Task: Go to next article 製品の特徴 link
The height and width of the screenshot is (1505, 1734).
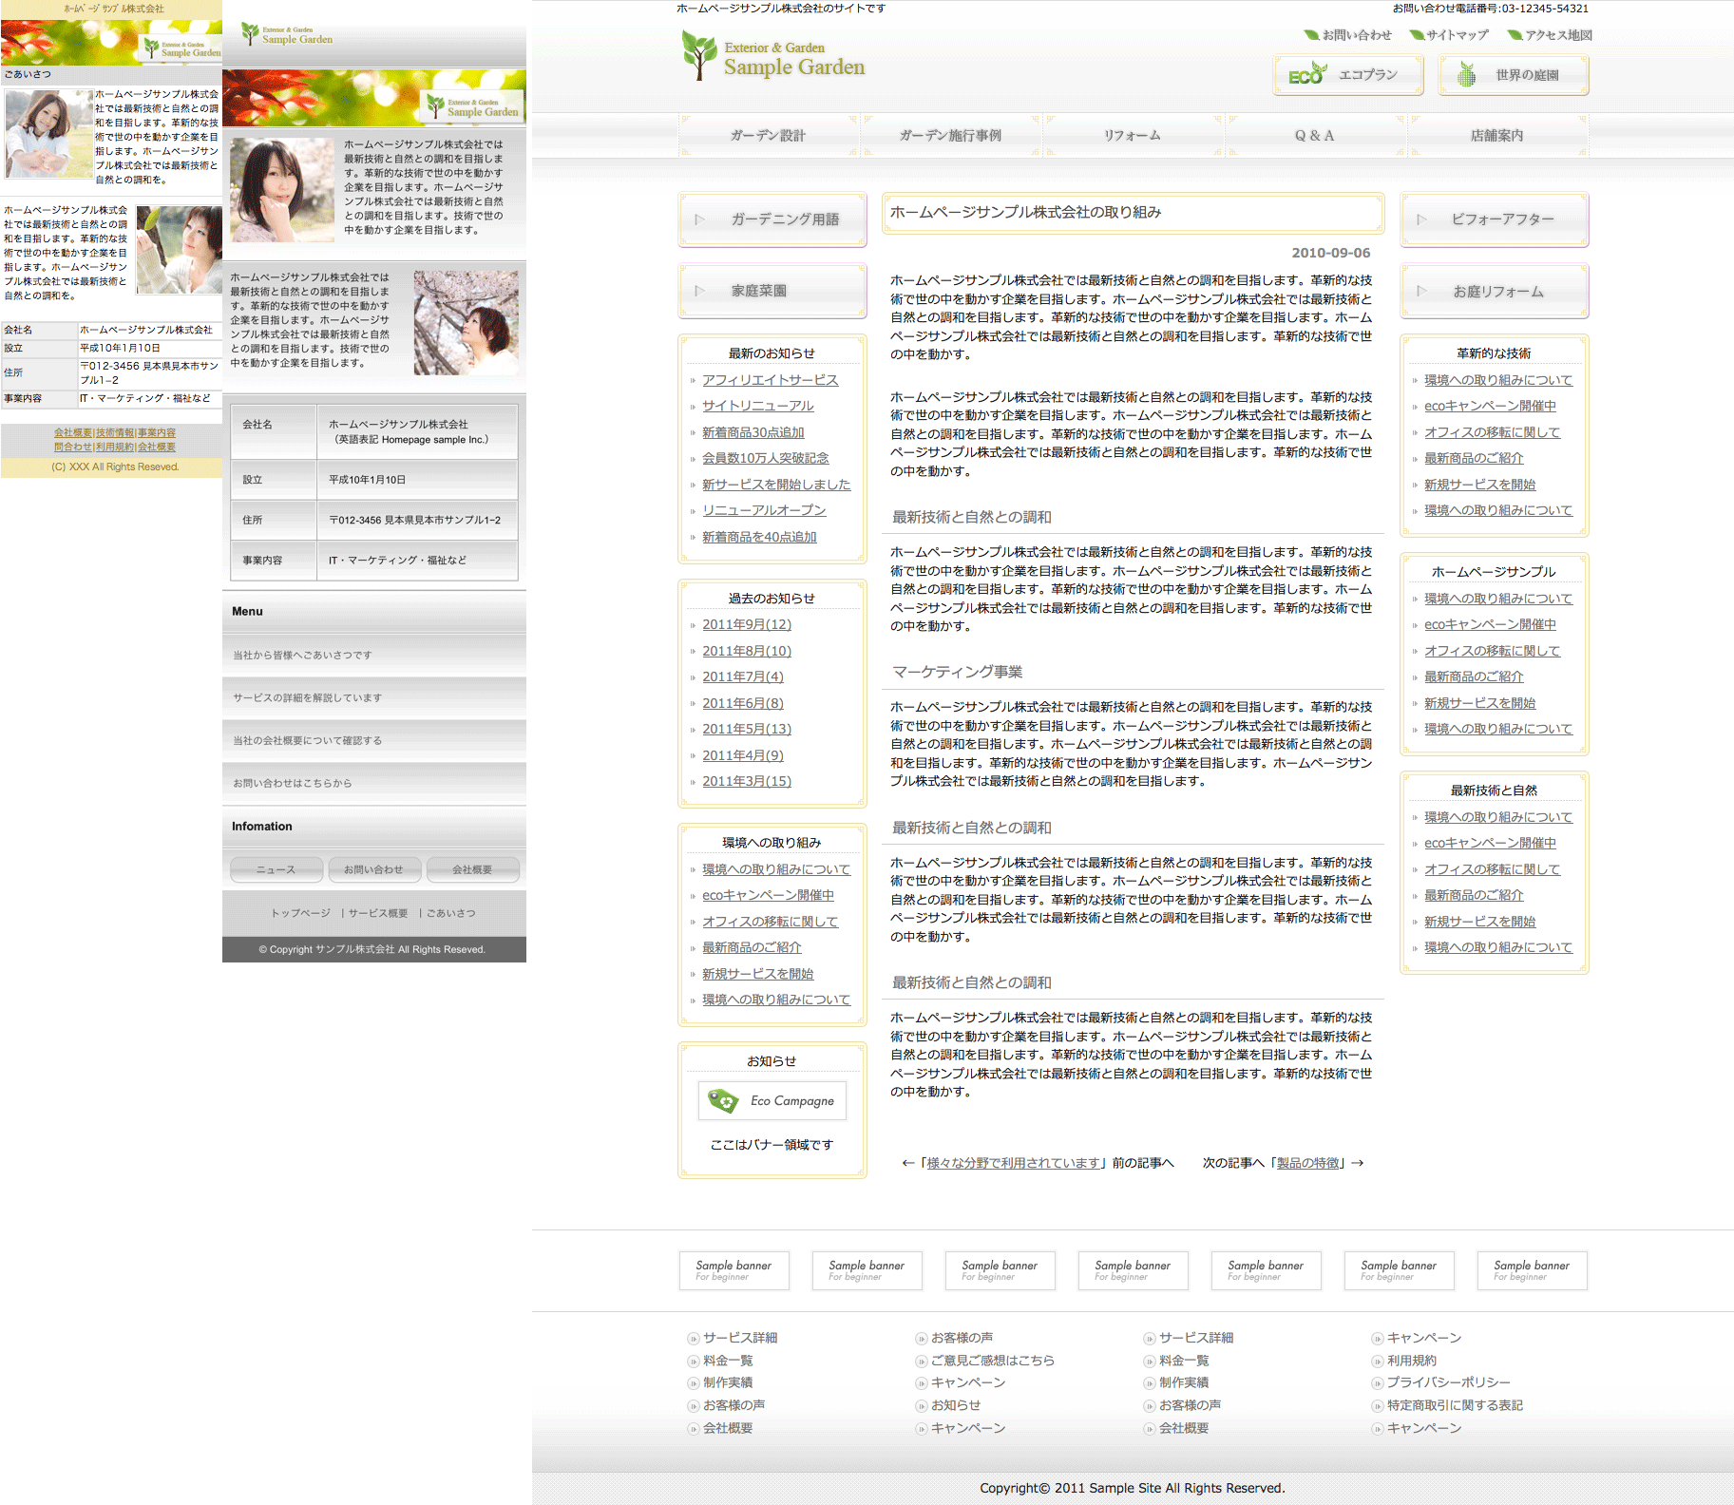Action: [x=1308, y=1163]
